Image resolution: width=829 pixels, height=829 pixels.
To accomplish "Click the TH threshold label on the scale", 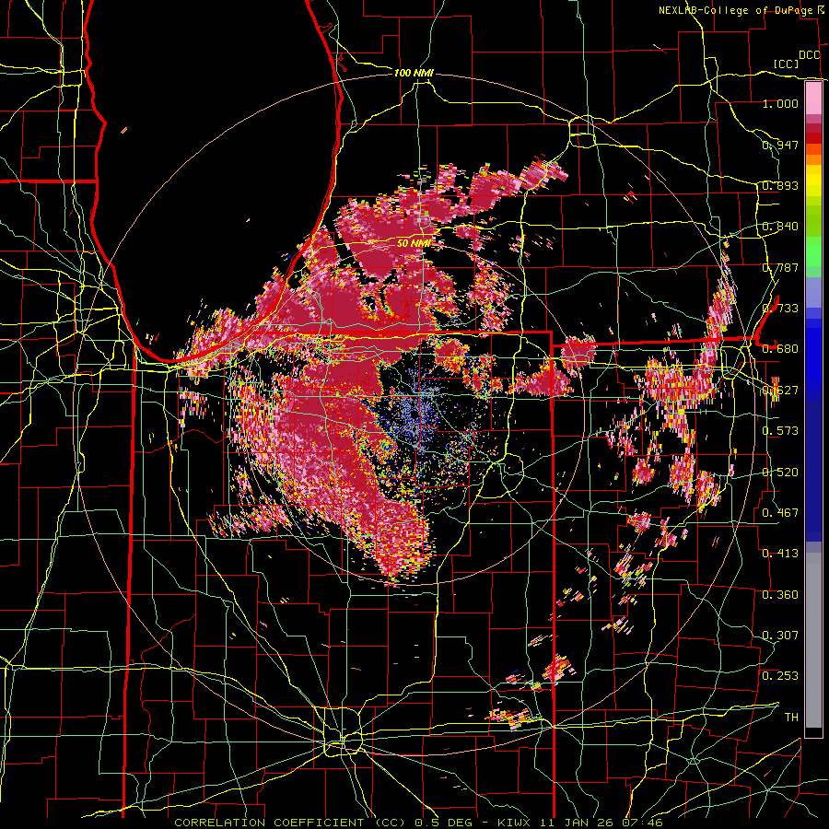I will point(791,718).
